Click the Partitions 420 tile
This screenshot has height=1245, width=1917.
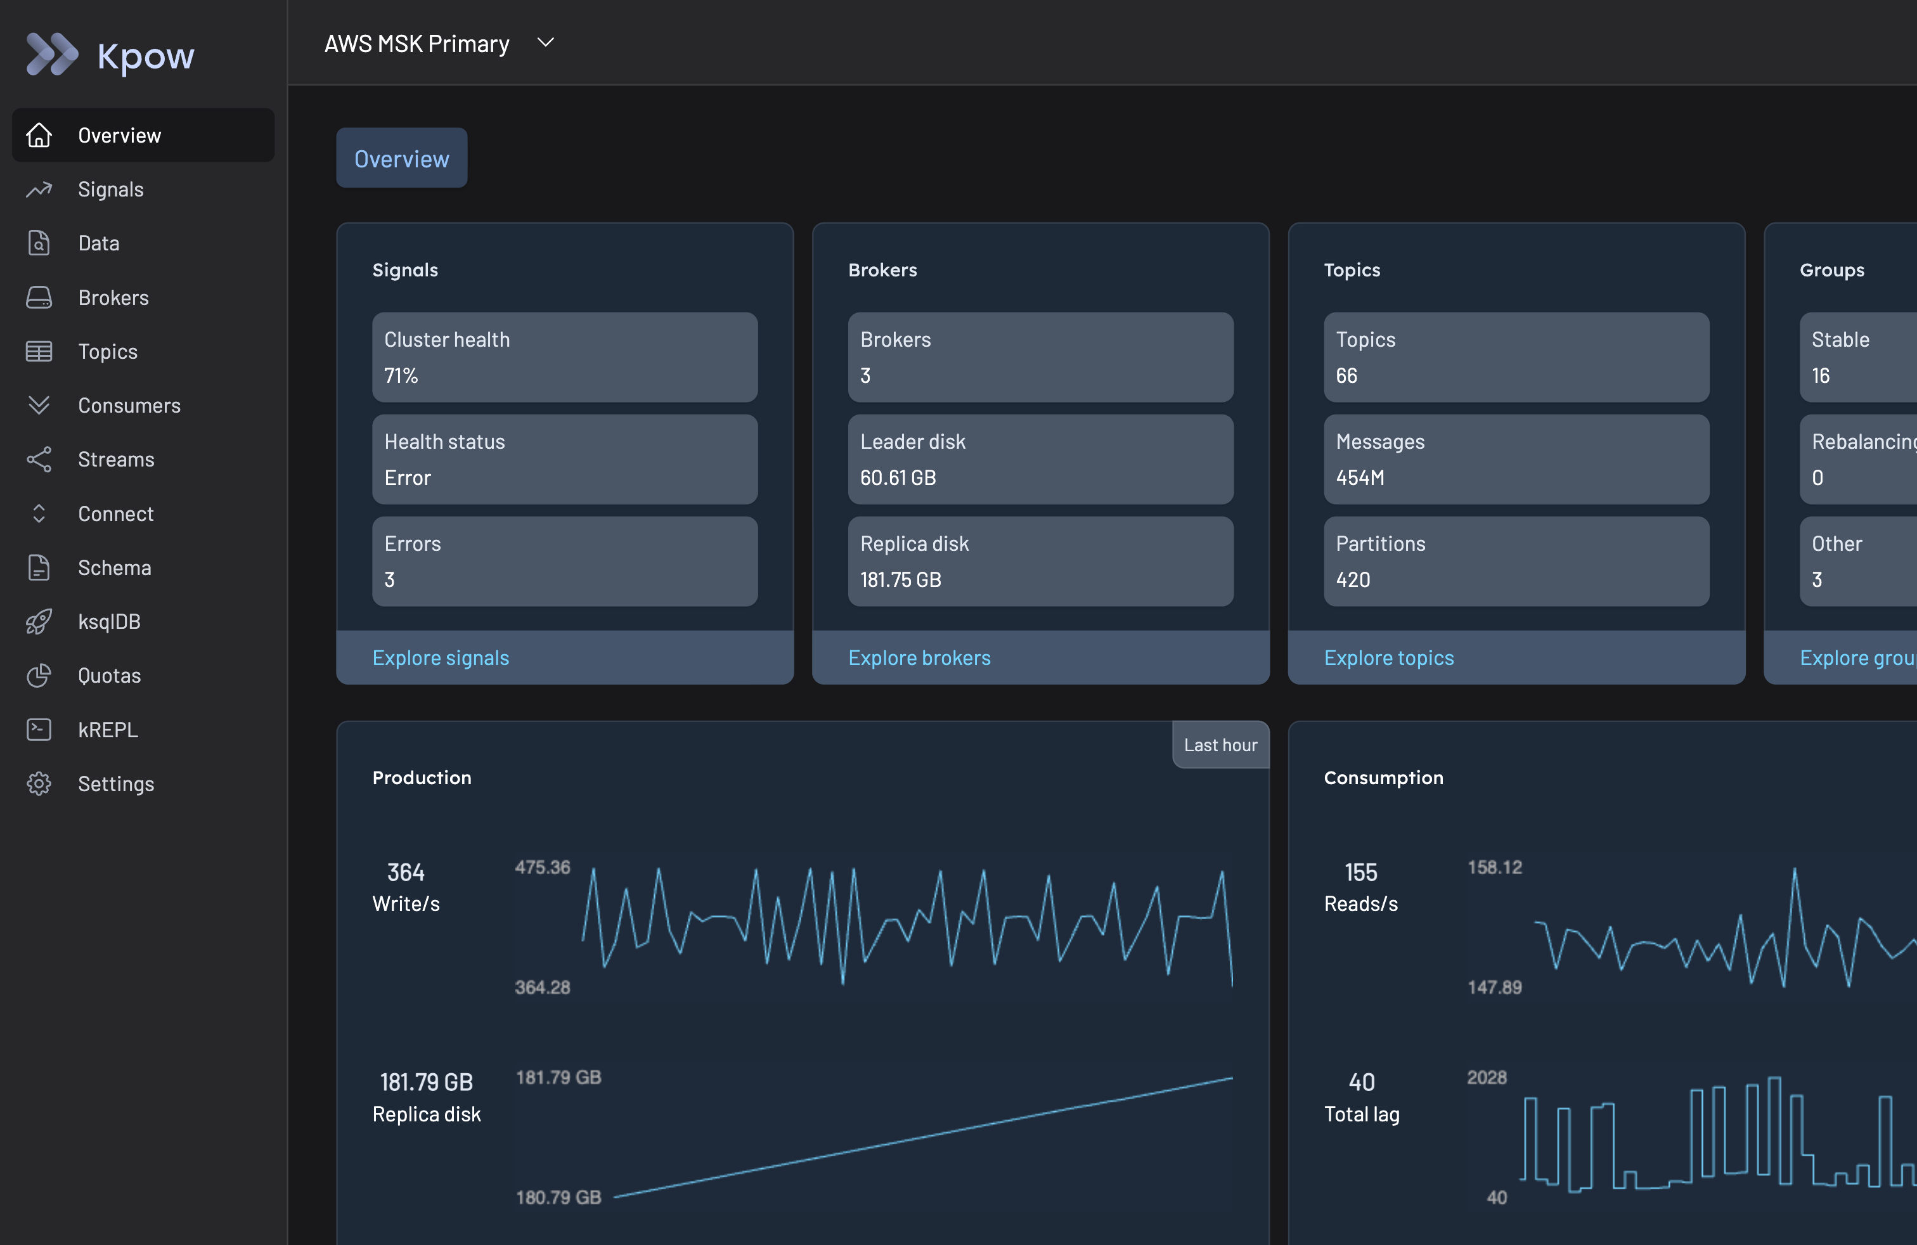pos(1516,561)
